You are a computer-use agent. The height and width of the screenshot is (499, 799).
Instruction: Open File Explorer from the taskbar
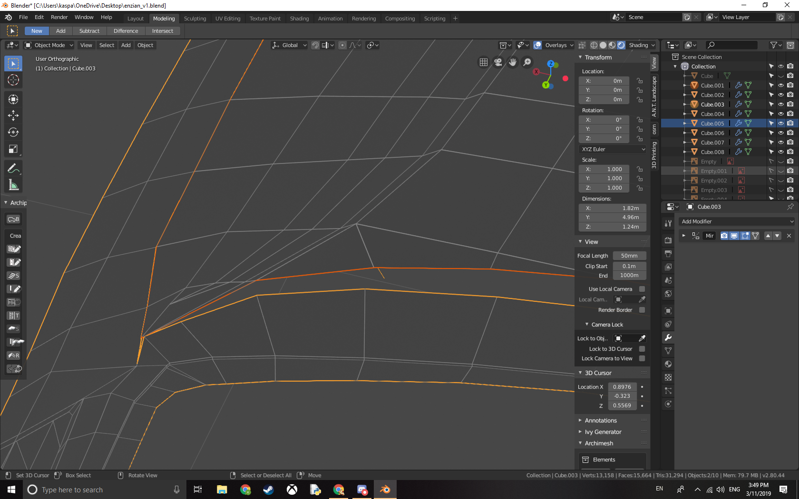pyautogui.click(x=222, y=489)
